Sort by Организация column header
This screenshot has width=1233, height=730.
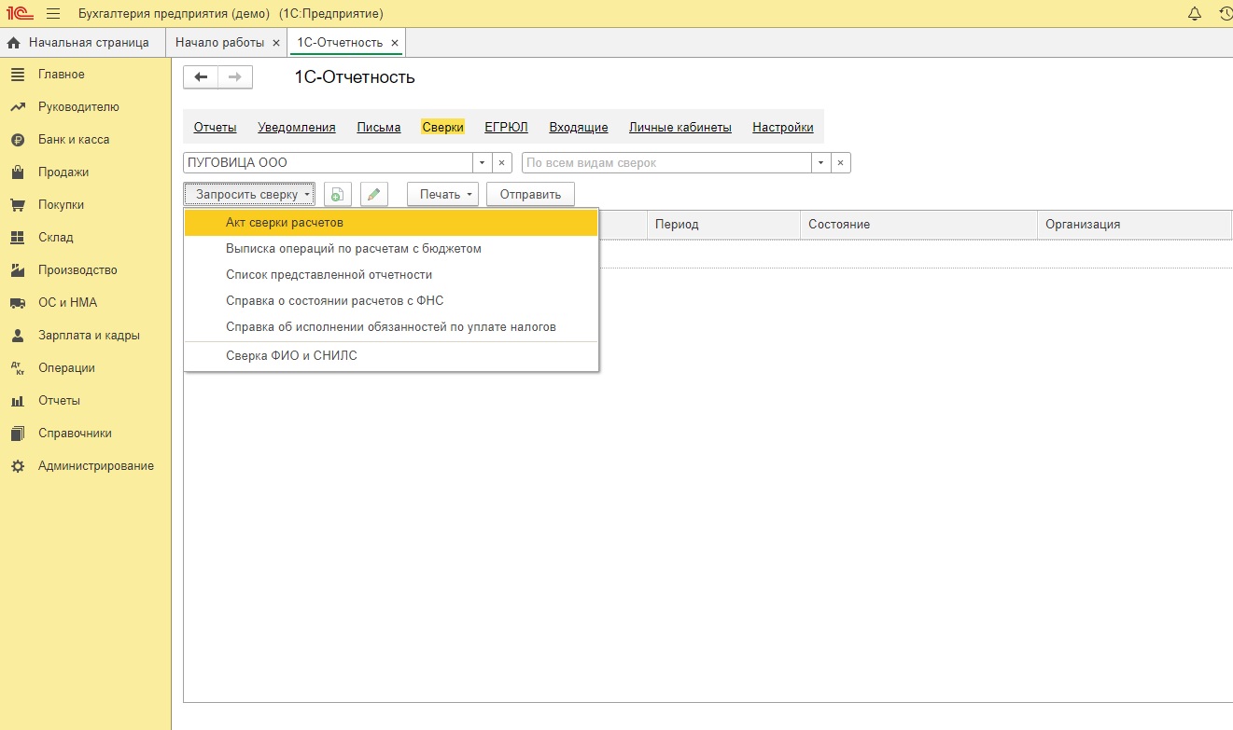pos(1134,225)
